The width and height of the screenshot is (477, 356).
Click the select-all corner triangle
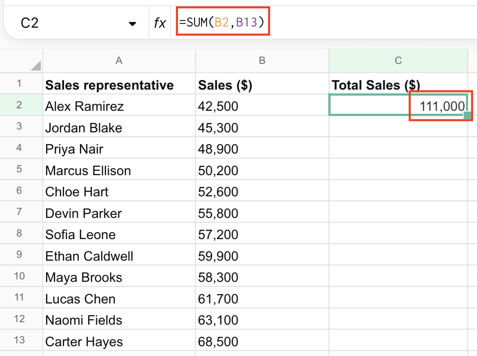pos(35,65)
